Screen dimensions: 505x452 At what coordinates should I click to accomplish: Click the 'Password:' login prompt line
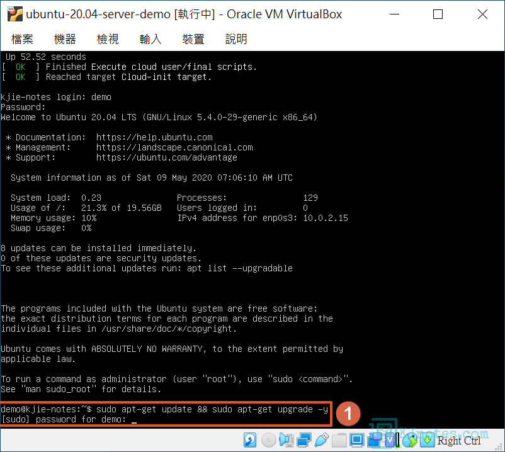pos(23,107)
